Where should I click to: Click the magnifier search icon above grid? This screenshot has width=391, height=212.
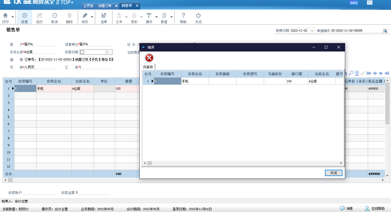[x=351, y=73]
